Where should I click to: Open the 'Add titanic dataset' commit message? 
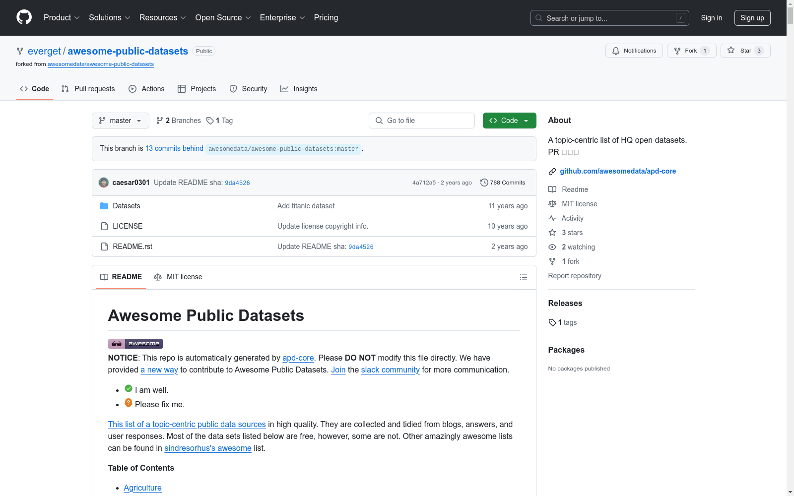306,206
